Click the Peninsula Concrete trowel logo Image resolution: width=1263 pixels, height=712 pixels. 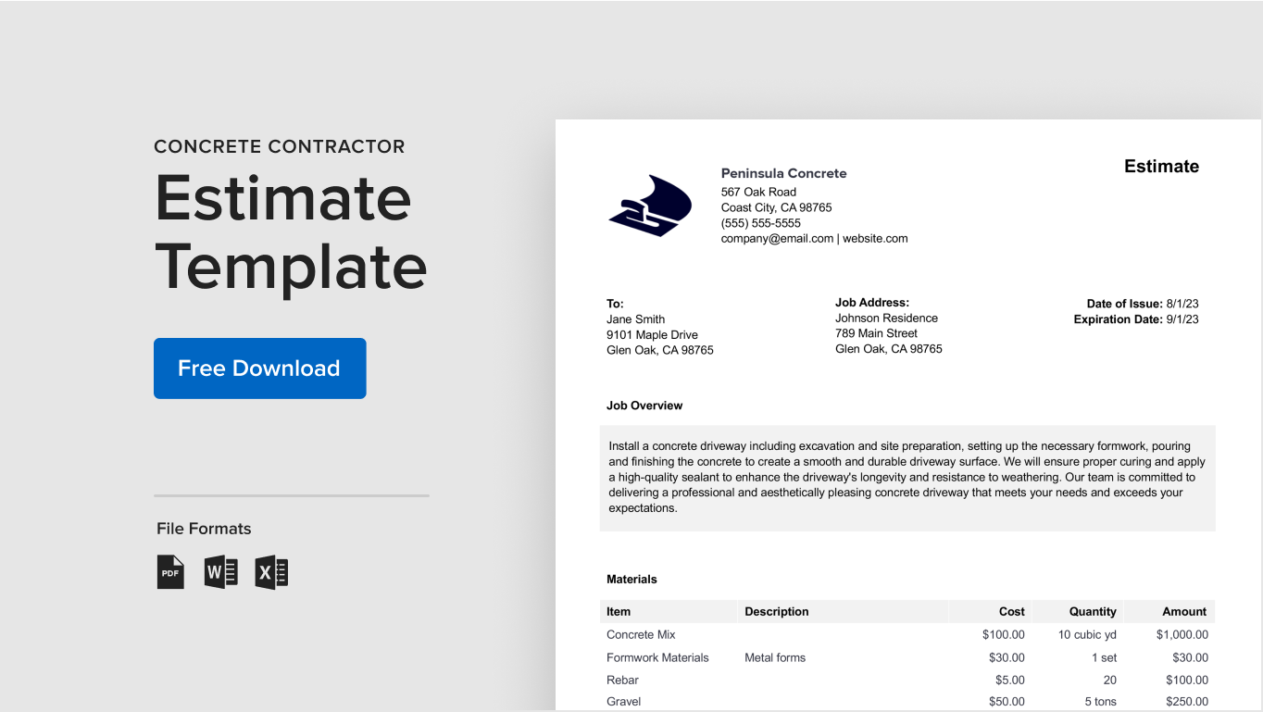650,206
